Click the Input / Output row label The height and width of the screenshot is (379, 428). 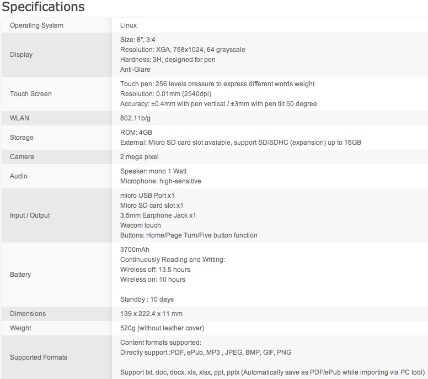pos(30,215)
